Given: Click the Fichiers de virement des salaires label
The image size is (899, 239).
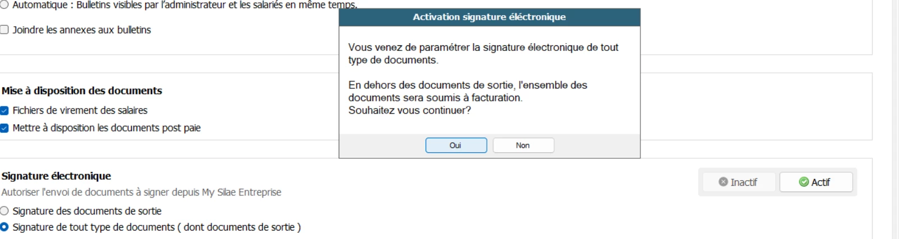Looking at the screenshot, I should tap(80, 111).
